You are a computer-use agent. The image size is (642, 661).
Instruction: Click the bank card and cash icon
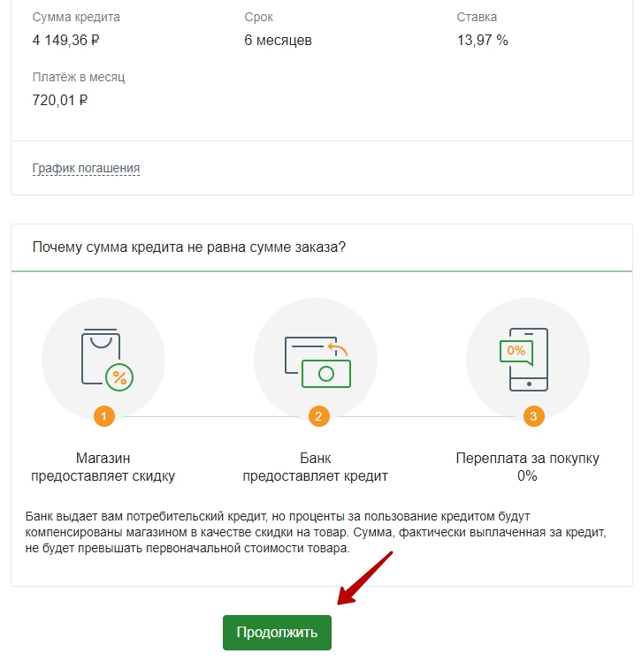317,361
